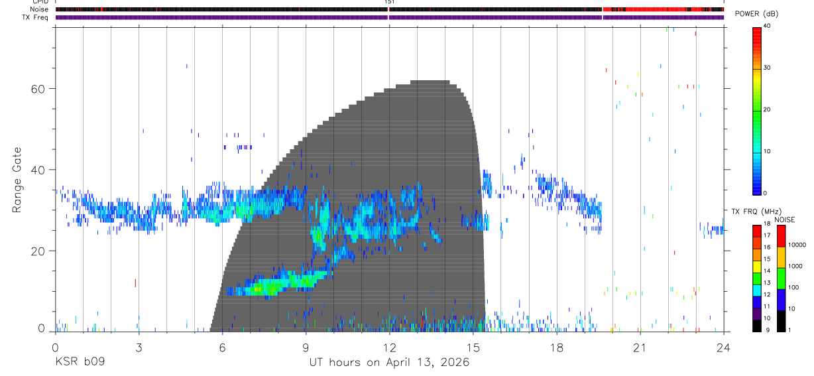The image size is (814, 376).
Task: Click the red swatch in NOISE legend
Action: (781, 236)
